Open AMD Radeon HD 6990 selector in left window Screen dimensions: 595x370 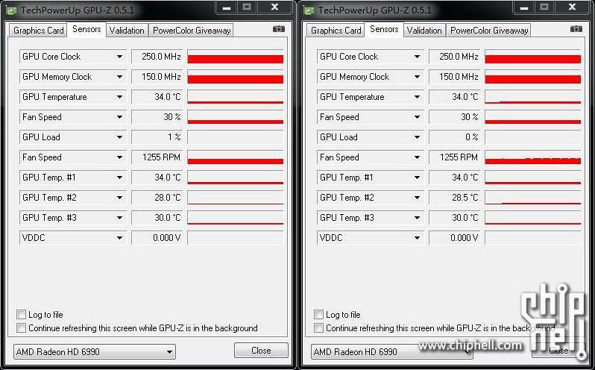pos(95,352)
